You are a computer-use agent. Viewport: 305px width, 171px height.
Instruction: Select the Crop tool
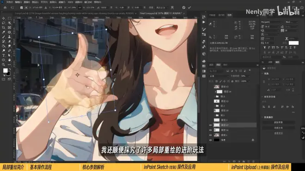point(4,28)
